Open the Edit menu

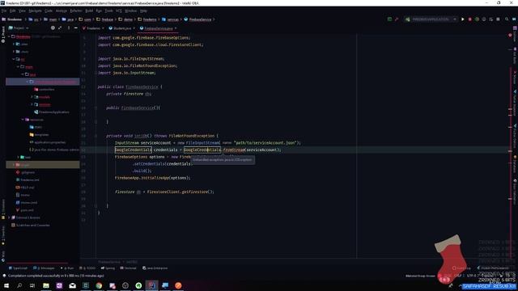(x=13, y=11)
